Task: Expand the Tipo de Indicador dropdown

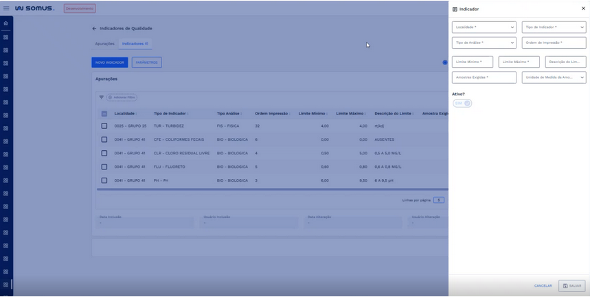Action: pyautogui.click(x=554, y=27)
